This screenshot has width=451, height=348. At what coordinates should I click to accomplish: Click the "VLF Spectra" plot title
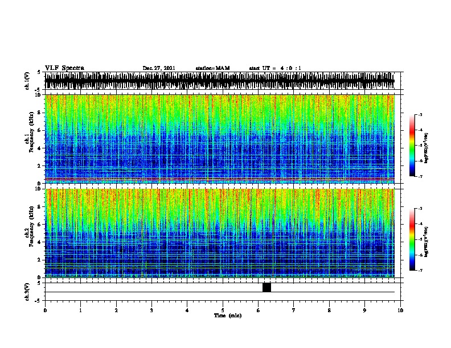tap(64, 68)
